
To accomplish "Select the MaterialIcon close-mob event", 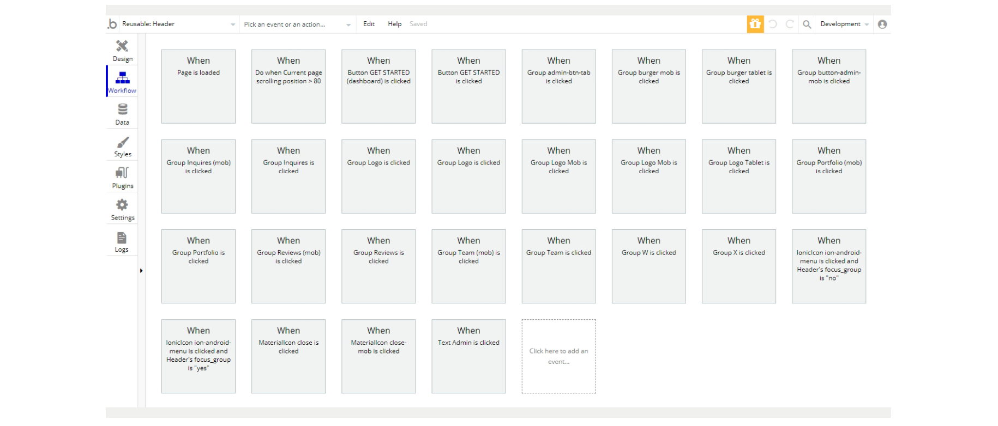I will coord(378,356).
